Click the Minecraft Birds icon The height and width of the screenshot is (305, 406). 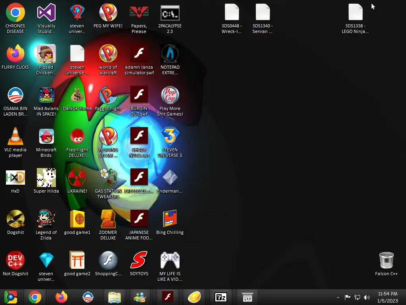(x=46, y=143)
